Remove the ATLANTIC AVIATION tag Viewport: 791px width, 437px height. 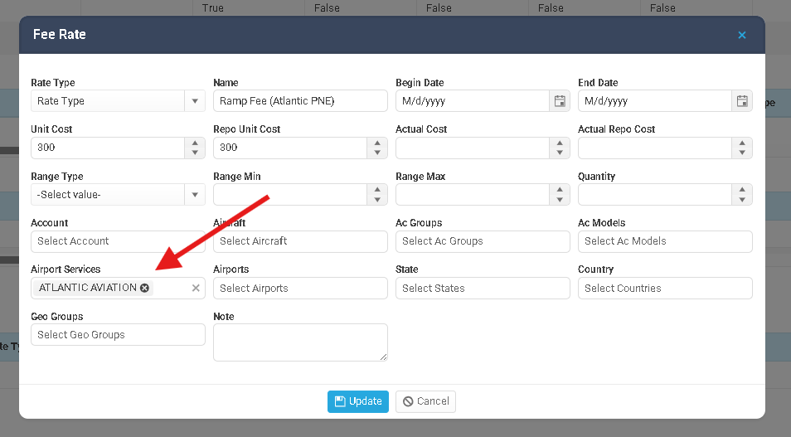(x=144, y=288)
